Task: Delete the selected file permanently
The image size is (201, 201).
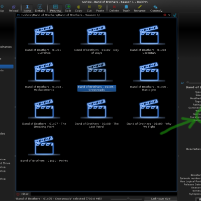Action: (114, 9)
